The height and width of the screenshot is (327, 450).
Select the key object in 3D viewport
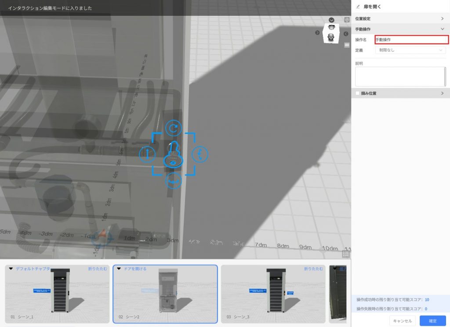tap(173, 156)
